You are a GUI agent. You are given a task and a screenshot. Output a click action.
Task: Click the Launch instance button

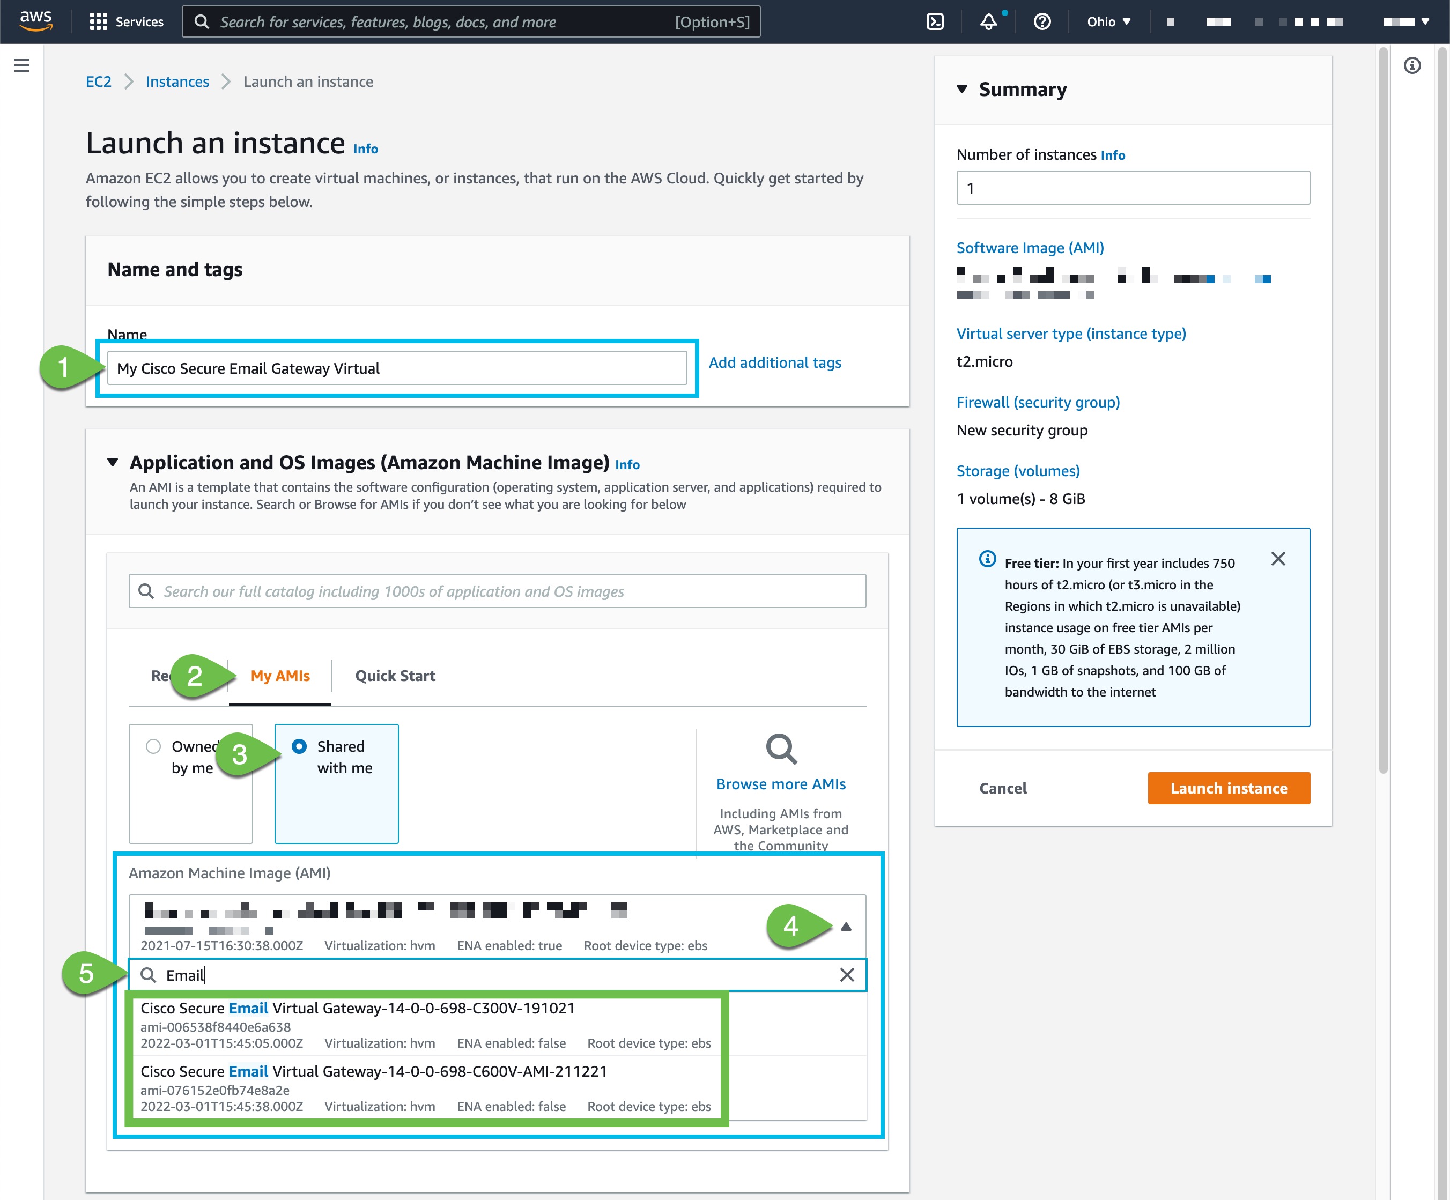pos(1227,788)
